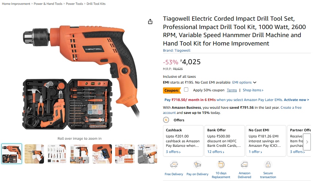Image resolution: width=315 pixels, height=181 pixels.
Task: Open the 12 offers Bank Offer link
Action: 216,152
